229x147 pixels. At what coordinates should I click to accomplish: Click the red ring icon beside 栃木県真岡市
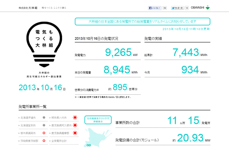pyautogui.click(x=44, y=133)
